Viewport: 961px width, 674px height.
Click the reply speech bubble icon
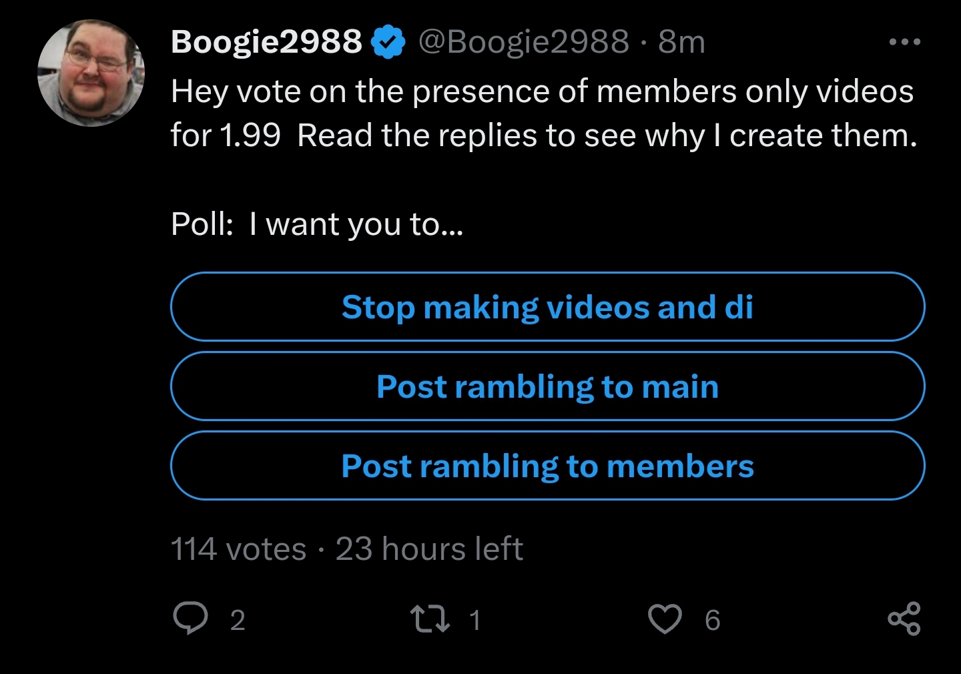[x=191, y=618]
